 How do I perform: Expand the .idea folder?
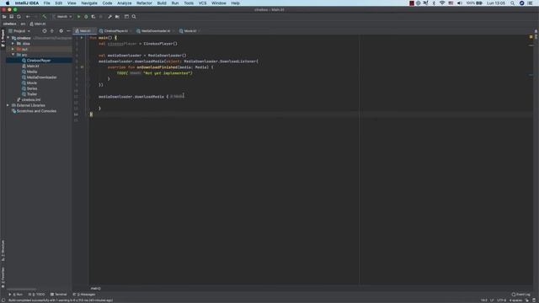coord(13,44)
